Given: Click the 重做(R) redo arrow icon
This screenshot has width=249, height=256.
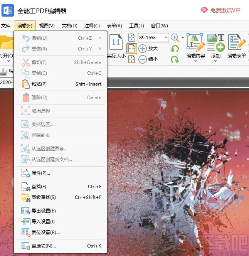Looking at the screenshot, I should [26, 49].
